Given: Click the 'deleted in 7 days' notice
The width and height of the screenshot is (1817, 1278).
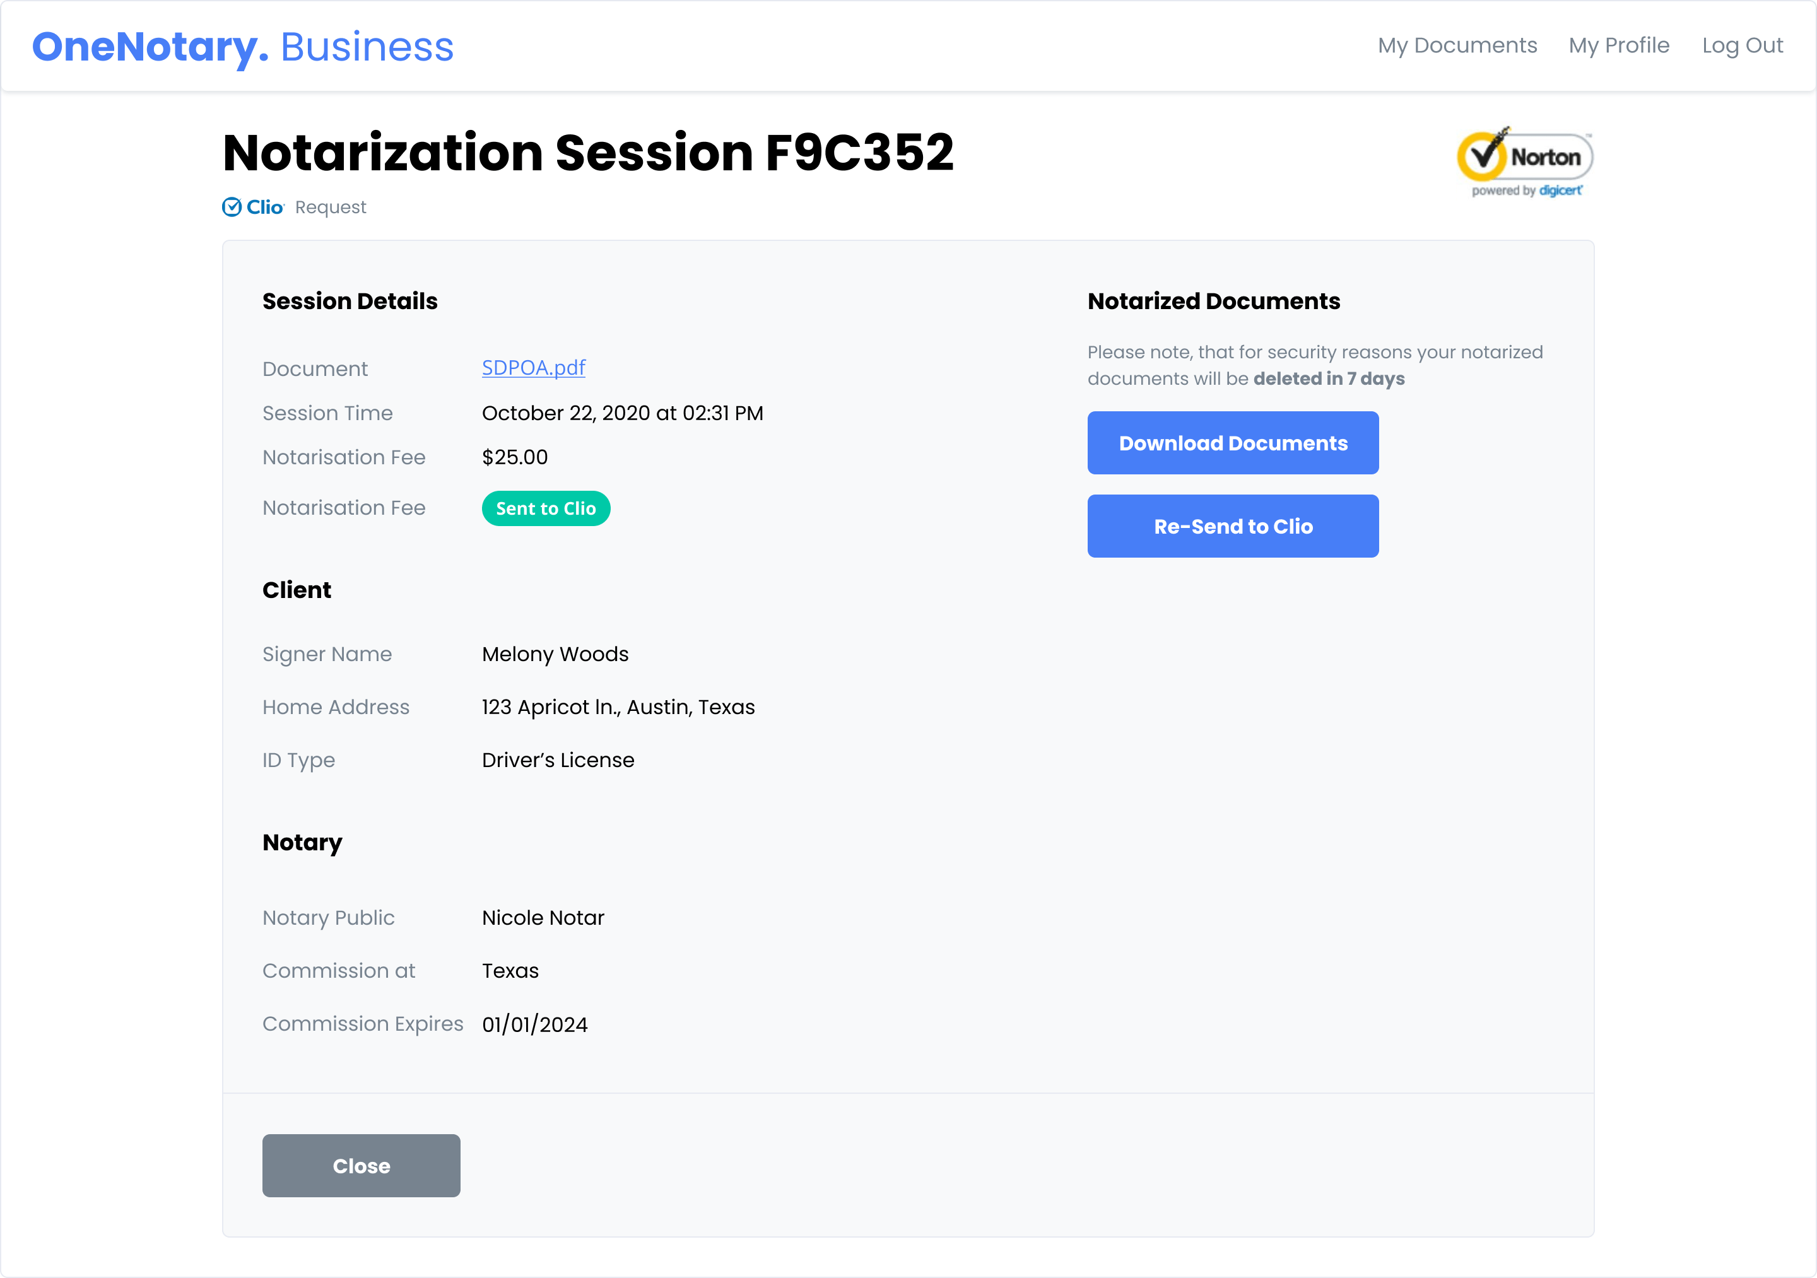Looking at the screenshot, I should click(1328, 379).
